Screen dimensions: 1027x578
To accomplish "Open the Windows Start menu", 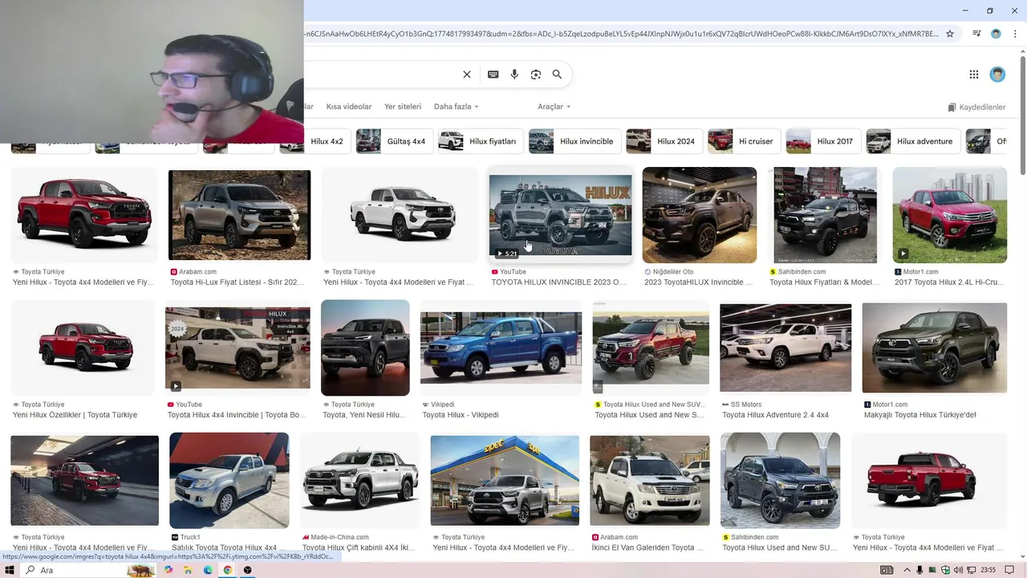I will coord(10,570).
